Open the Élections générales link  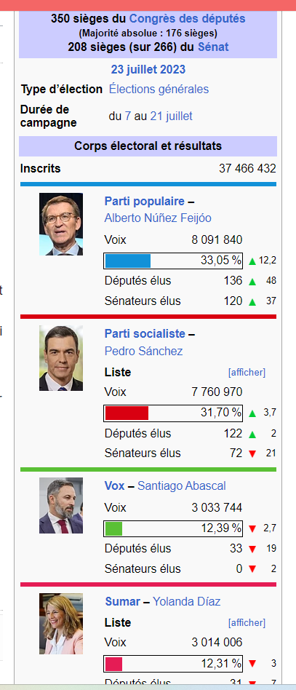pos(159,90)
